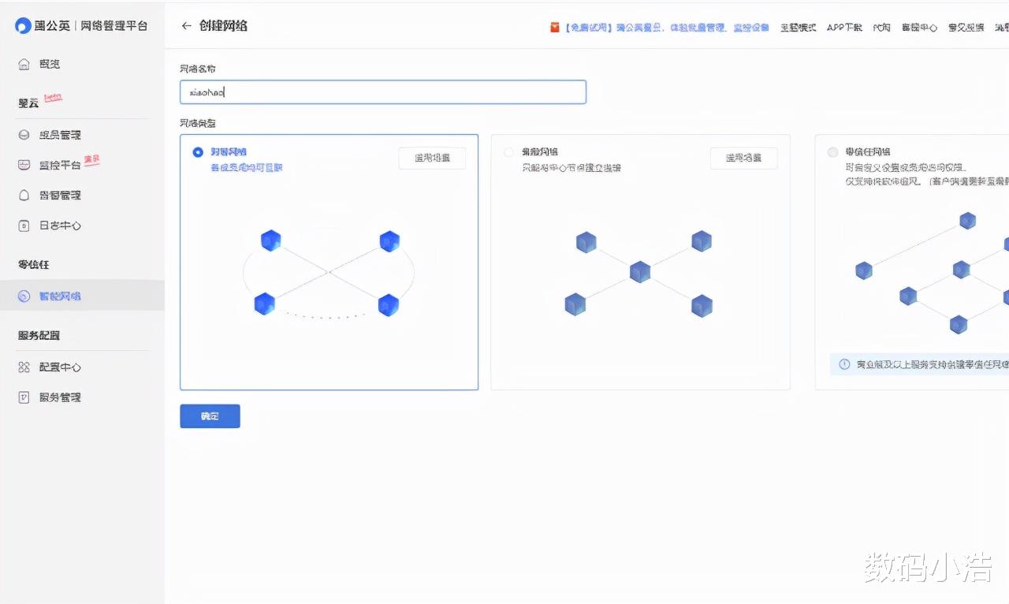This screenshot has height=604, width=1009.
Task: Focus the network name input field
Action: [x=382, y=92]
